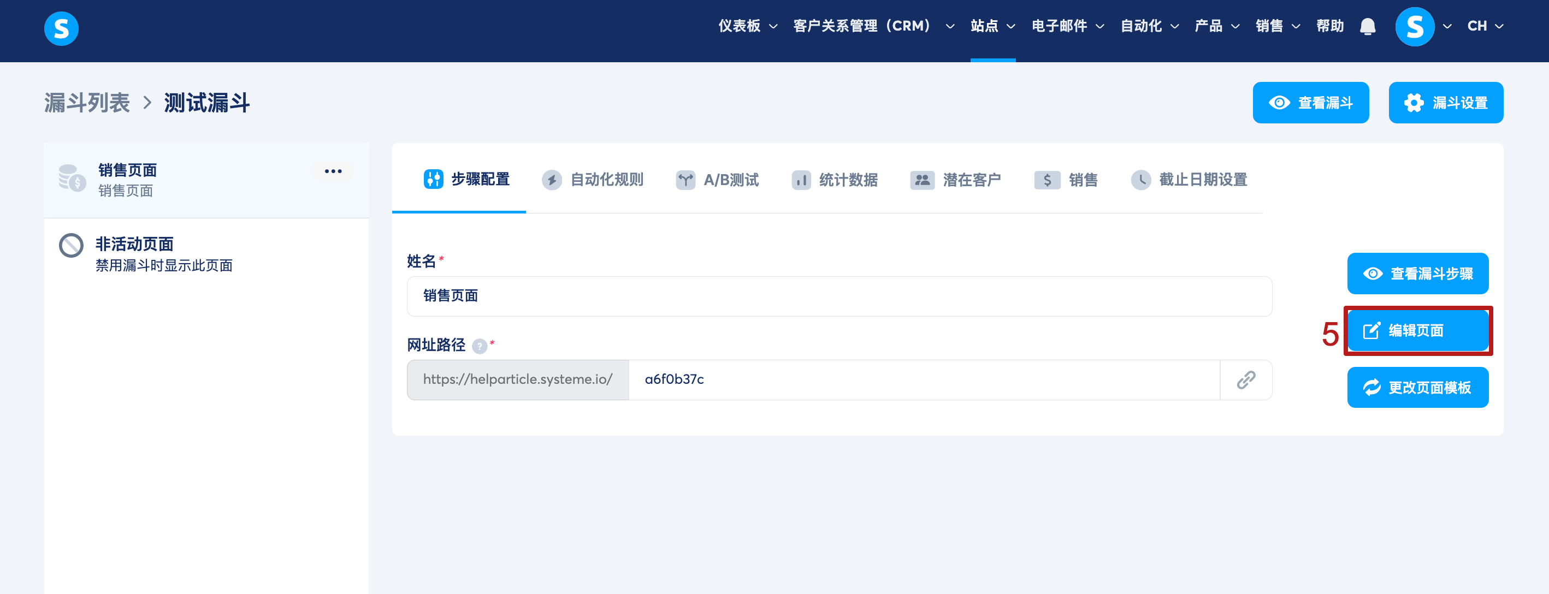The image size is (1549, 594).
Task: Open the 统计数据 tab
Action: pyautogui.click(x=835, y=180)
